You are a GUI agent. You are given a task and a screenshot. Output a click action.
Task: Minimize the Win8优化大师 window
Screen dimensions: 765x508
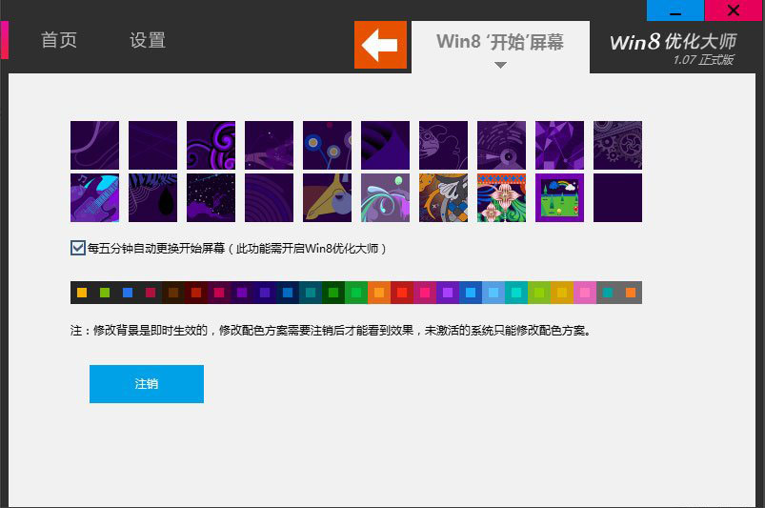click(x=675, y=10)
